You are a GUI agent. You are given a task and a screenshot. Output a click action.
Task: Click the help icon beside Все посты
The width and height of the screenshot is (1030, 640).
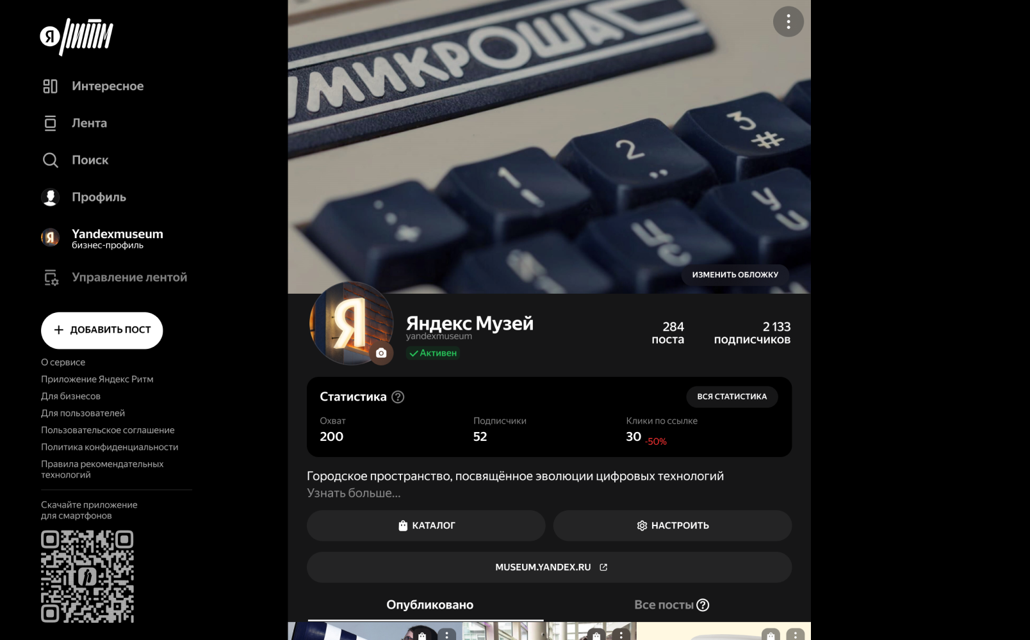point(703,605)
